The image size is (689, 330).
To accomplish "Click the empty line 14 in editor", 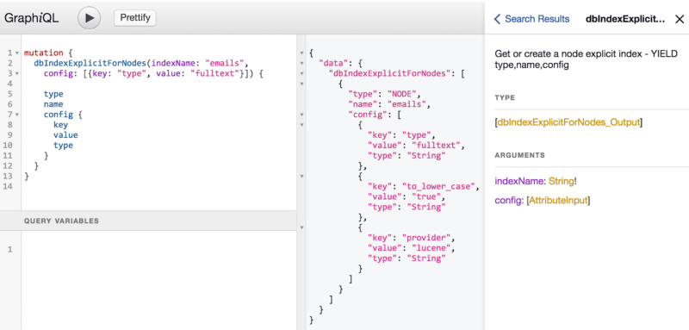I will (x=158, y=186).
